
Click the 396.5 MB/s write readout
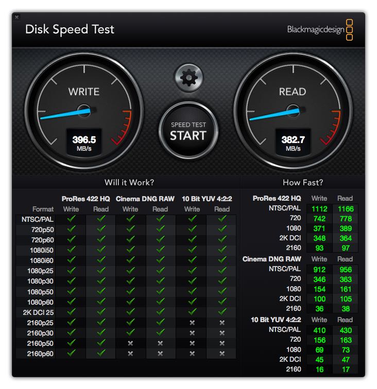(84, 144)
